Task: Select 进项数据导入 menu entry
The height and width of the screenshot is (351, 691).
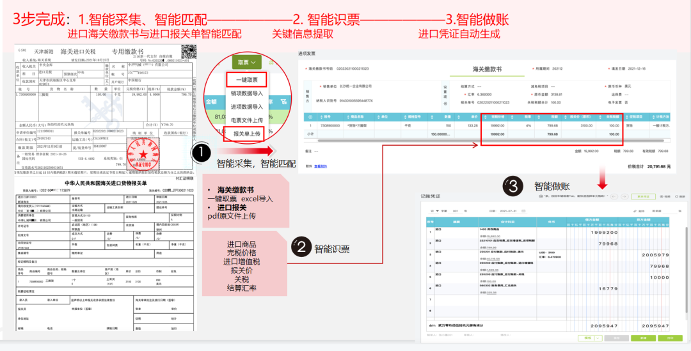Action: [247, 107]
